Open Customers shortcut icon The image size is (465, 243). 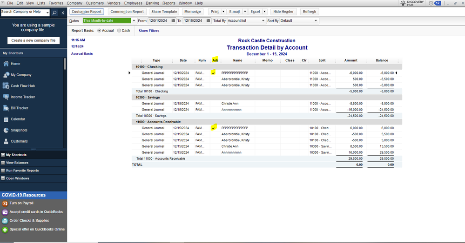(6, 141)
